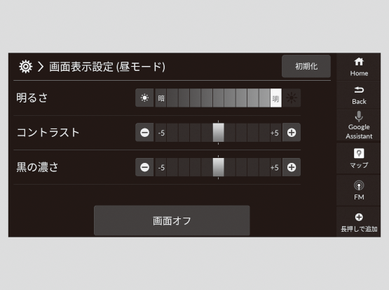
Task: Activate Google Assistant microphone
Action: pyautogui.click(x=359, y=126)
